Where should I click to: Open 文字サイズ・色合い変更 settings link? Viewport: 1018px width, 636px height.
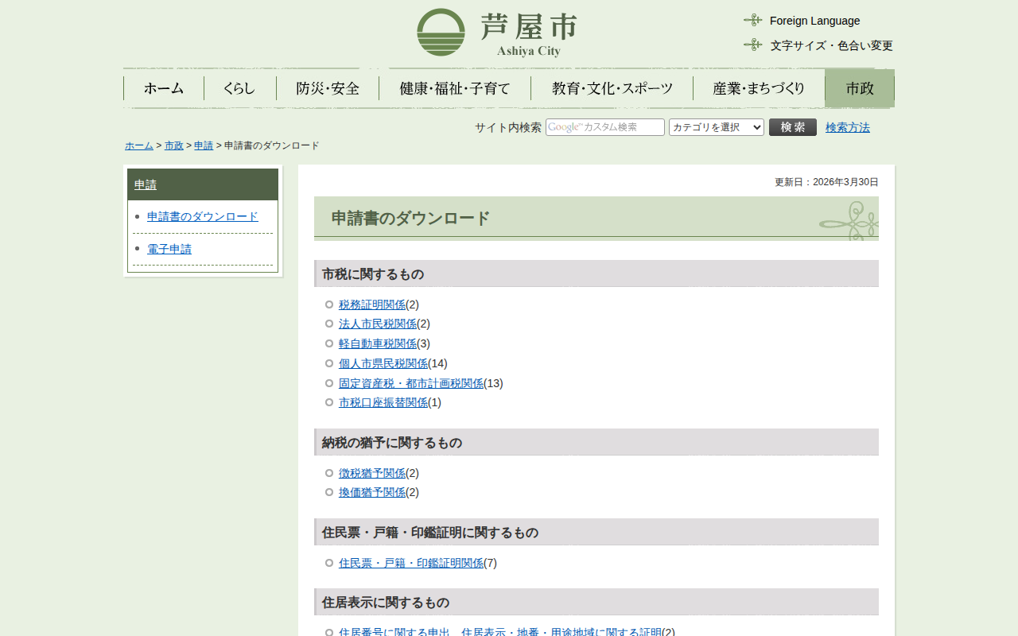point(831,45)
